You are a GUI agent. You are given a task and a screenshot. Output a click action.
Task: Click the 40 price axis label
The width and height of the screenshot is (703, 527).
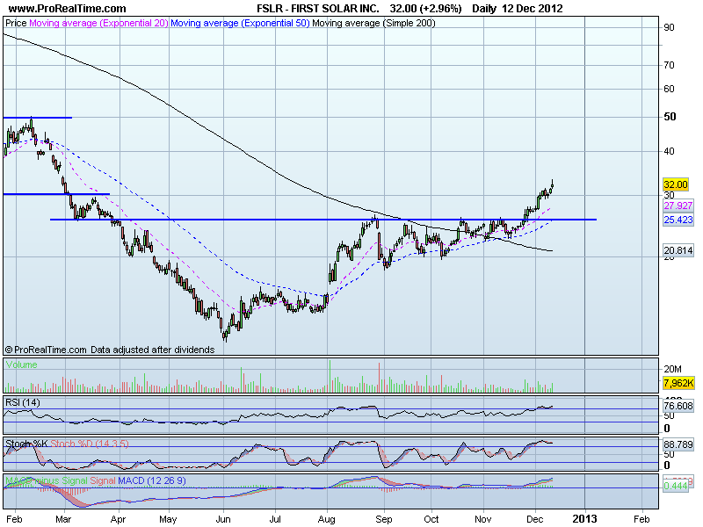tap(669, 151)
